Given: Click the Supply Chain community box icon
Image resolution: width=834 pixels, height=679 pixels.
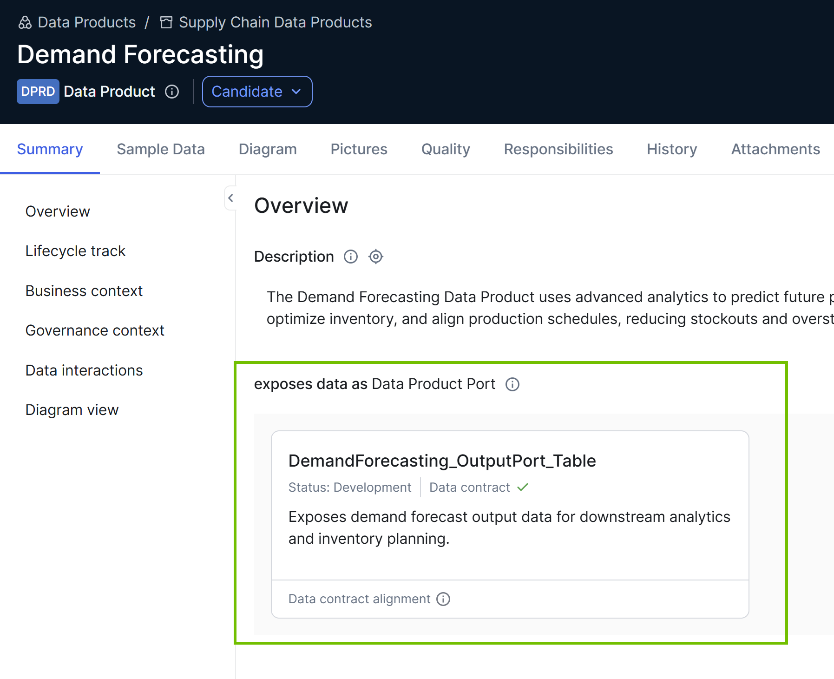Looking at the screenshot, I should click(166, 22).
